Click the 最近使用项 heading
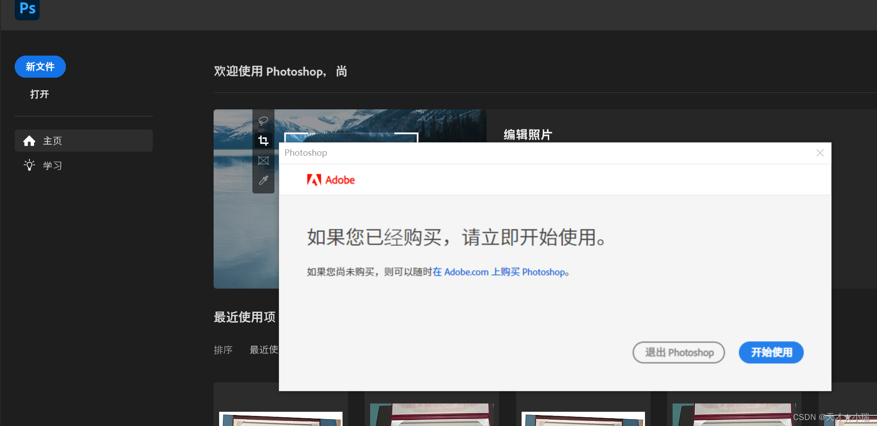Viewport: 877px width, 426px height. coord(244,317)
